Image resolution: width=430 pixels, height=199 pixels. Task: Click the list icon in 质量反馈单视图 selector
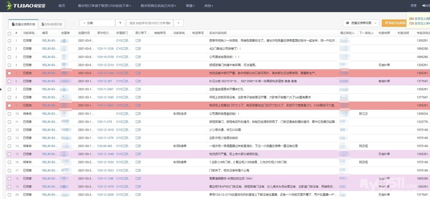pos(347,23)
